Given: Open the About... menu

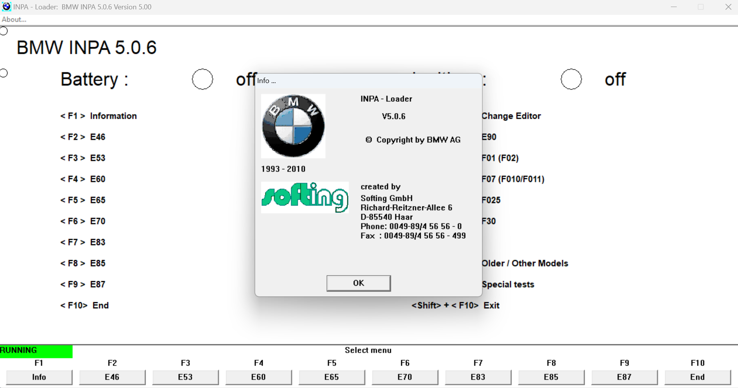Looking at the screenshot, I should point(14,19).
